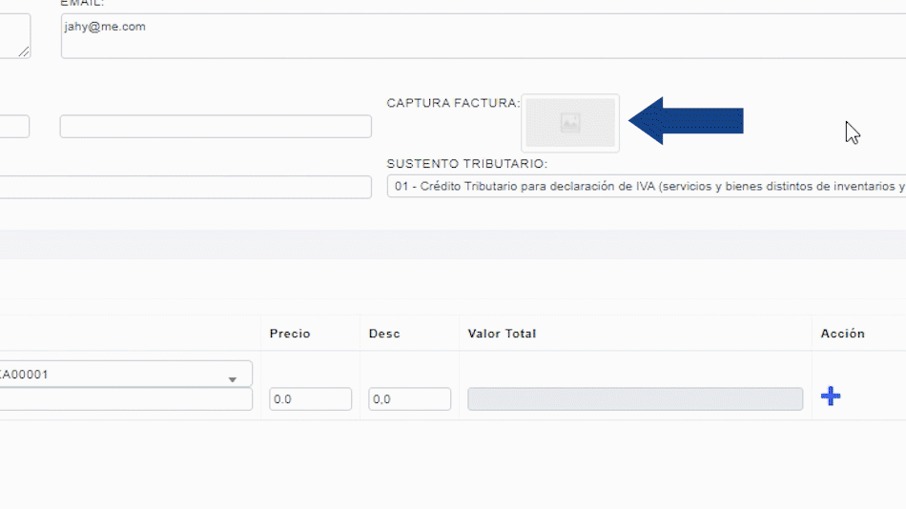The width and height of the screenshot is (906, 509).
Task: Click the grayed Valor Total field
Action: (x=634, y=399)
